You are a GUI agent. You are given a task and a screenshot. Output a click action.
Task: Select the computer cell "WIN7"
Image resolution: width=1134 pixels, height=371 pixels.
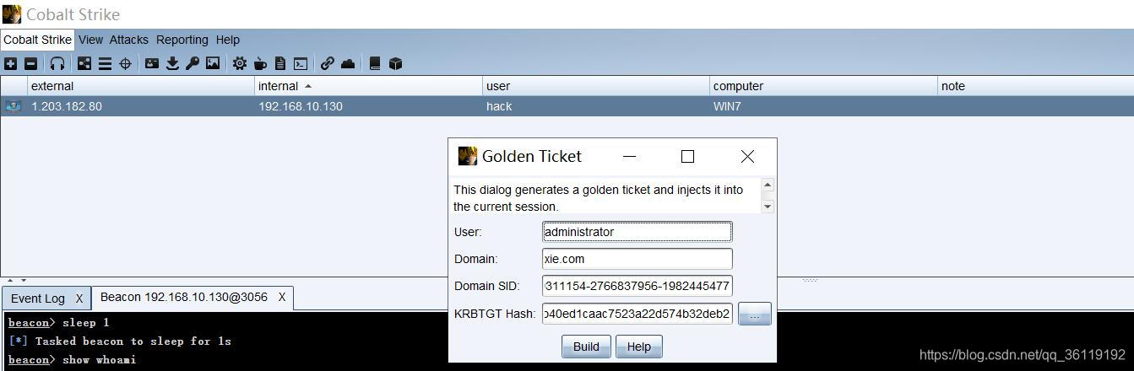pyautogui.click(x=823, y=106)
